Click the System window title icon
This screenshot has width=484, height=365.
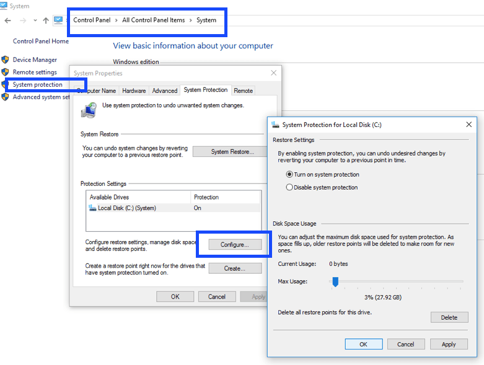(x=4, y=6)
